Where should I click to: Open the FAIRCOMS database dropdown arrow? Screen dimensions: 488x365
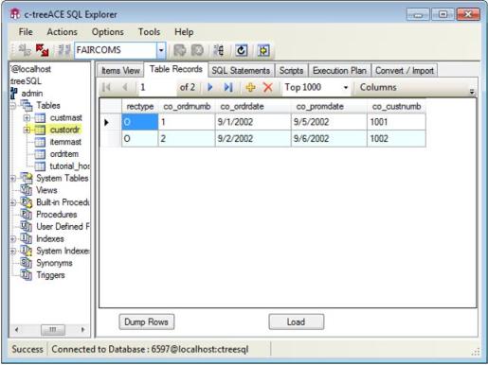[x=161, y=50]
